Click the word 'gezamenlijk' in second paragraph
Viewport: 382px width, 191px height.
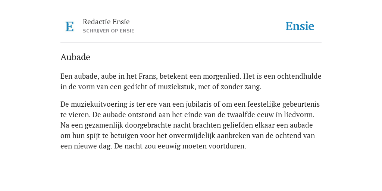click(x=104, y=125)
